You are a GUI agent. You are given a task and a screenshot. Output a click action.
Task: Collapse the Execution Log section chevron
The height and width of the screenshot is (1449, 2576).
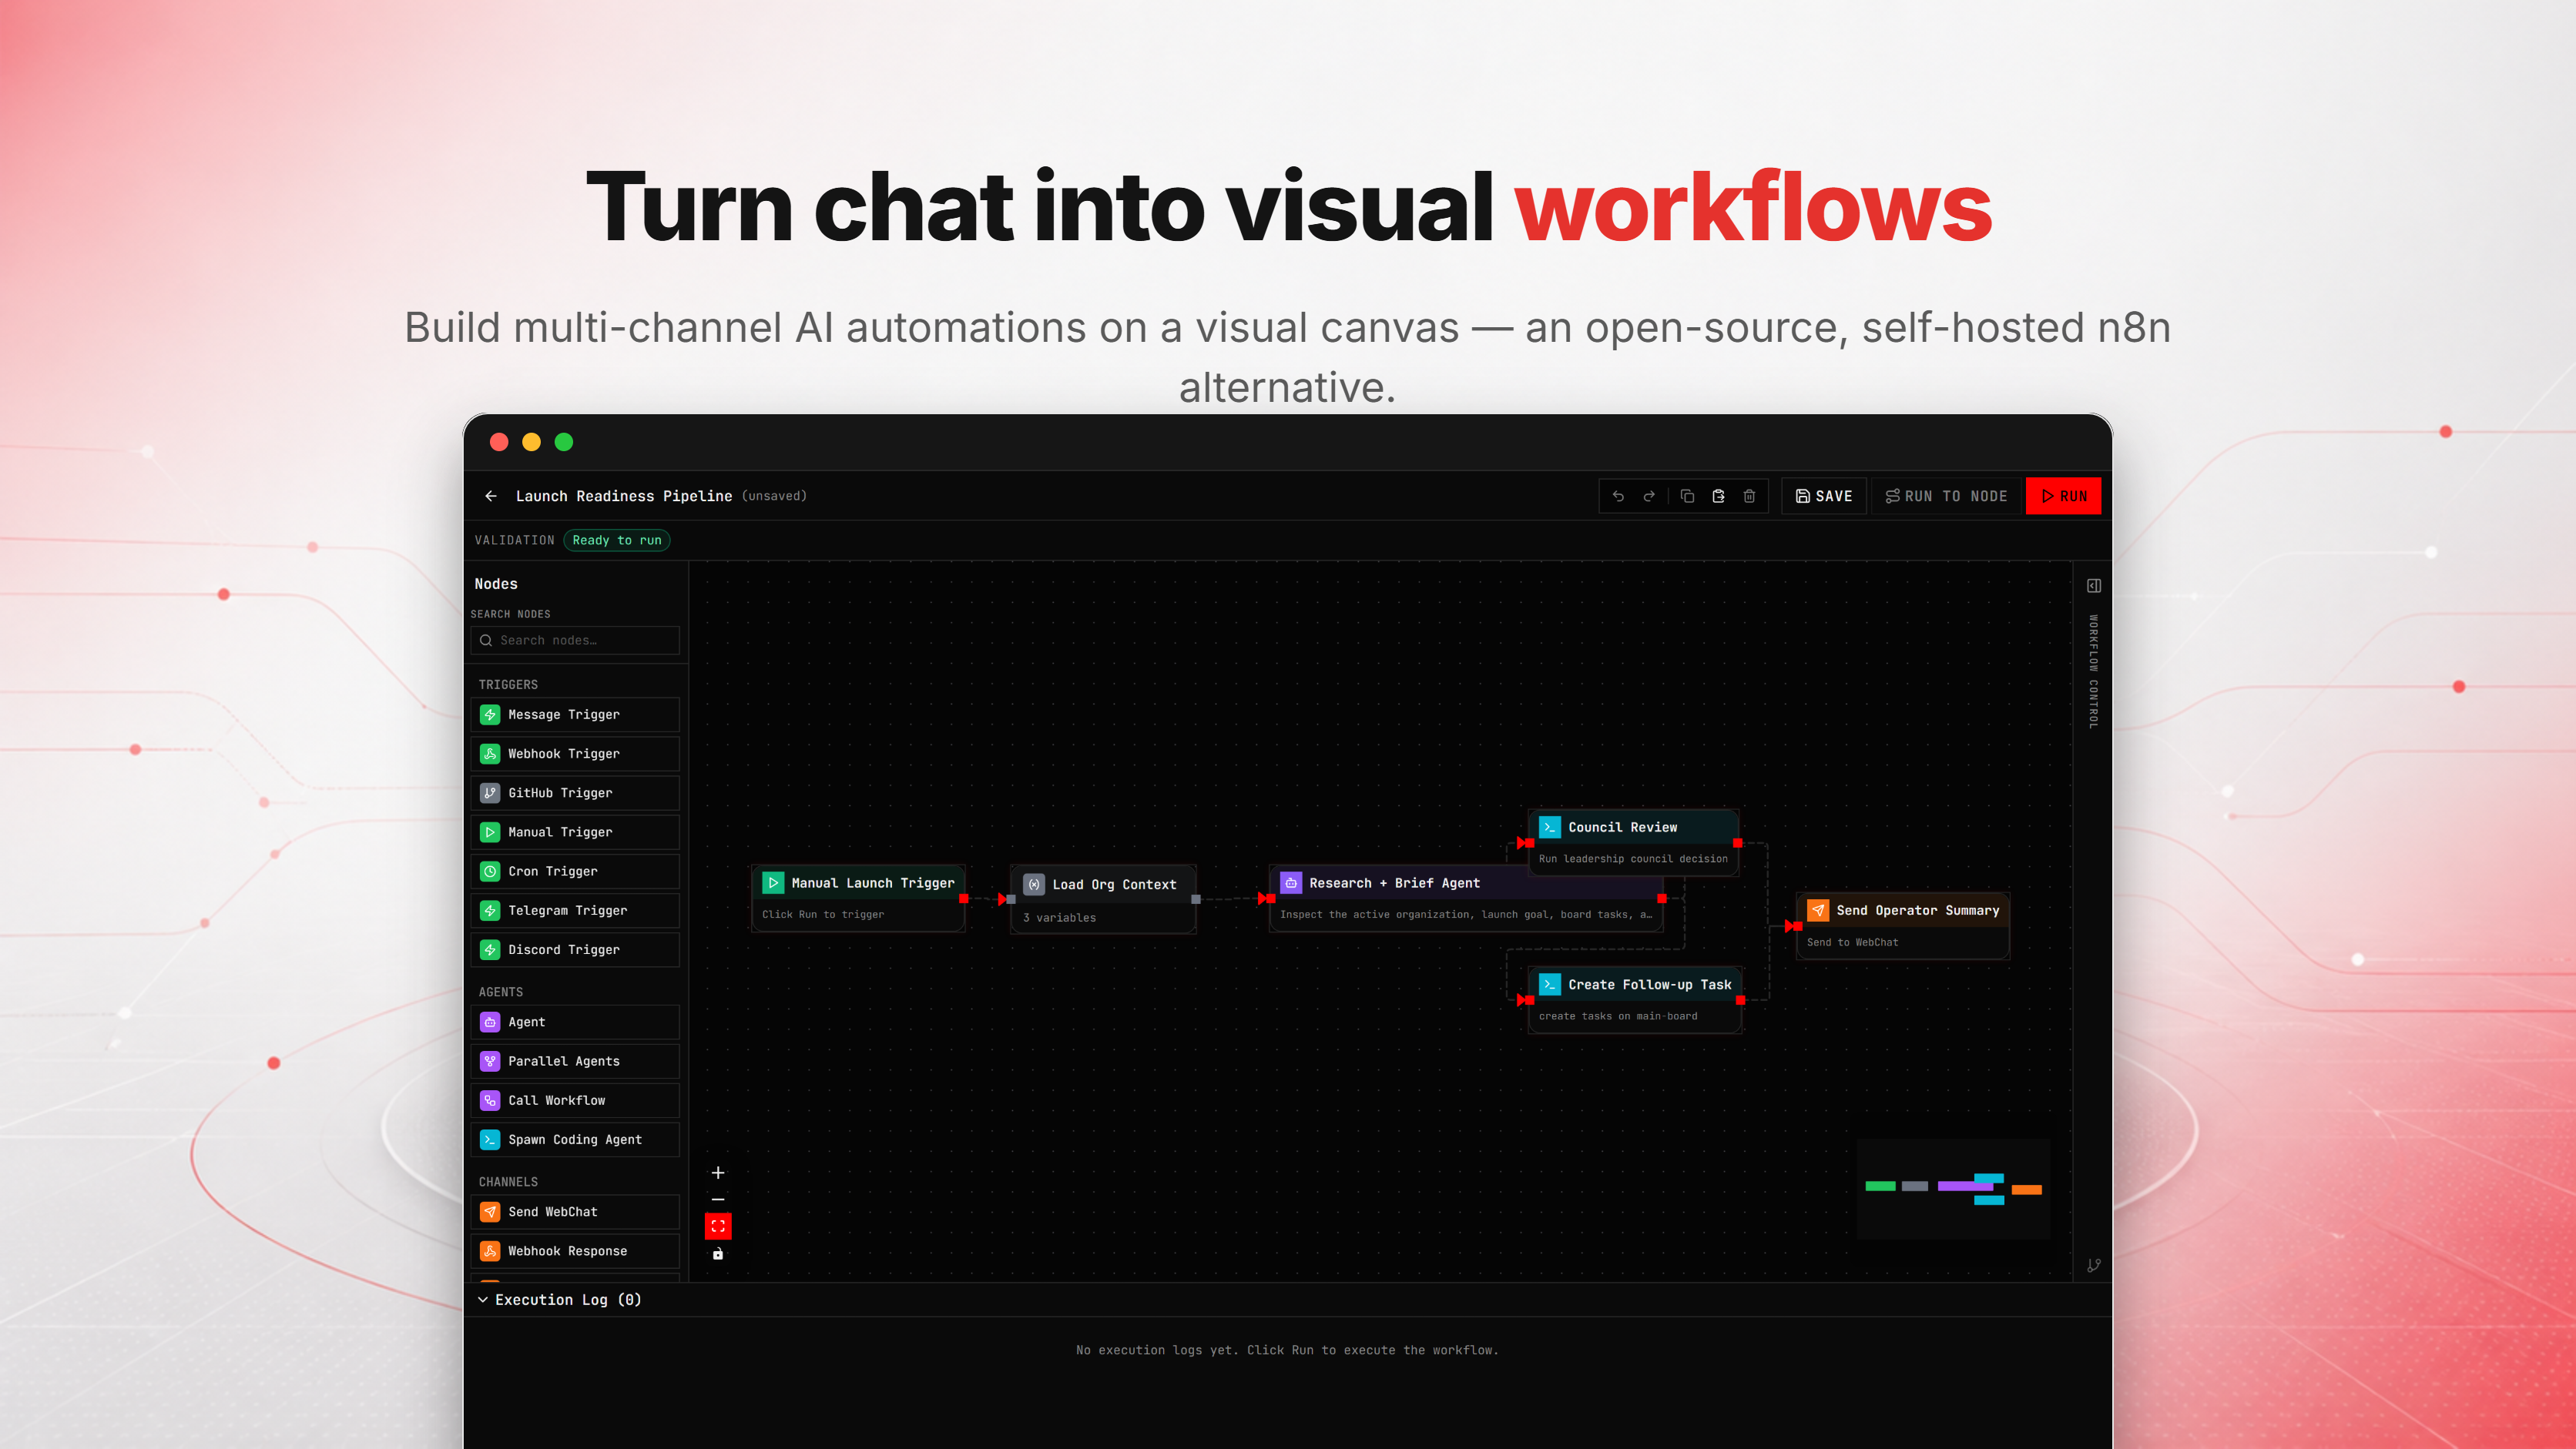click(x=483, y=1299)
